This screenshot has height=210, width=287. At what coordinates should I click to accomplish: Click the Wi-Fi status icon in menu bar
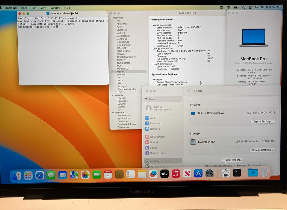pyautogui.click(x=228, y=7)
